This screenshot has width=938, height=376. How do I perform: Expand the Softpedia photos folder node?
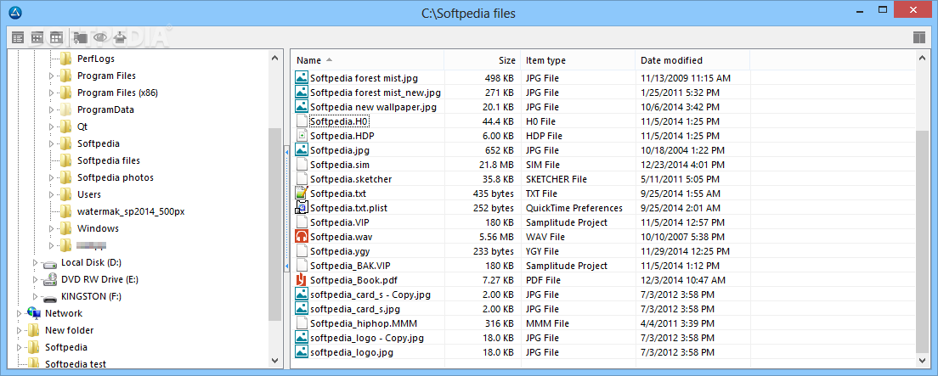tap(51, 177)
